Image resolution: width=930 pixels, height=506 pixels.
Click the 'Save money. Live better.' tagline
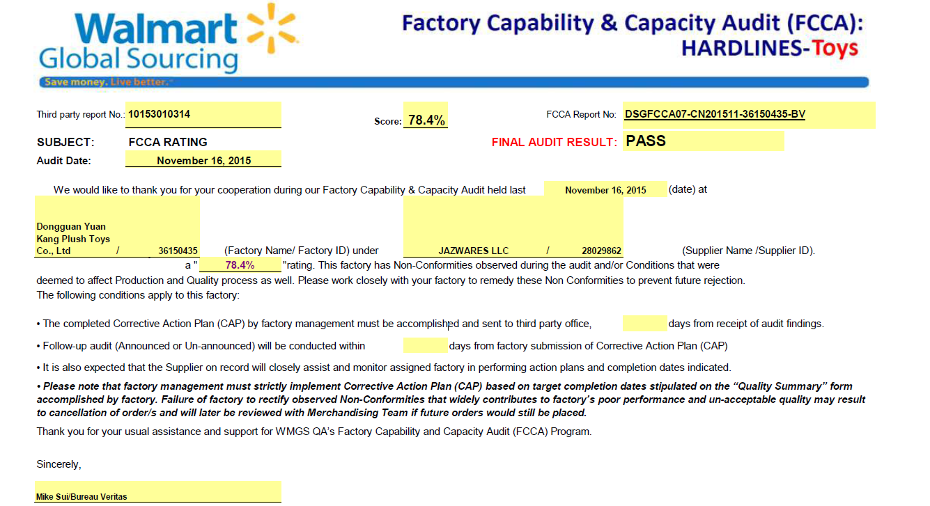(x=107, y=82)
